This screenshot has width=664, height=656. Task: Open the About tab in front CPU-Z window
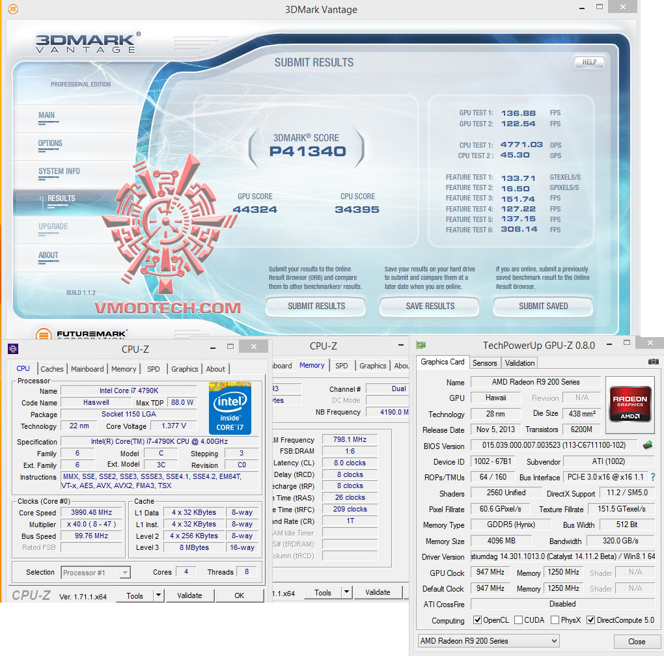[x=215, y=368]
